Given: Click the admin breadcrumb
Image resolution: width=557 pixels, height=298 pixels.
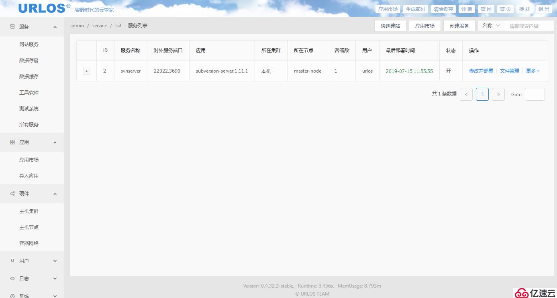Looking at the screenshot, I should coord(77,26).
